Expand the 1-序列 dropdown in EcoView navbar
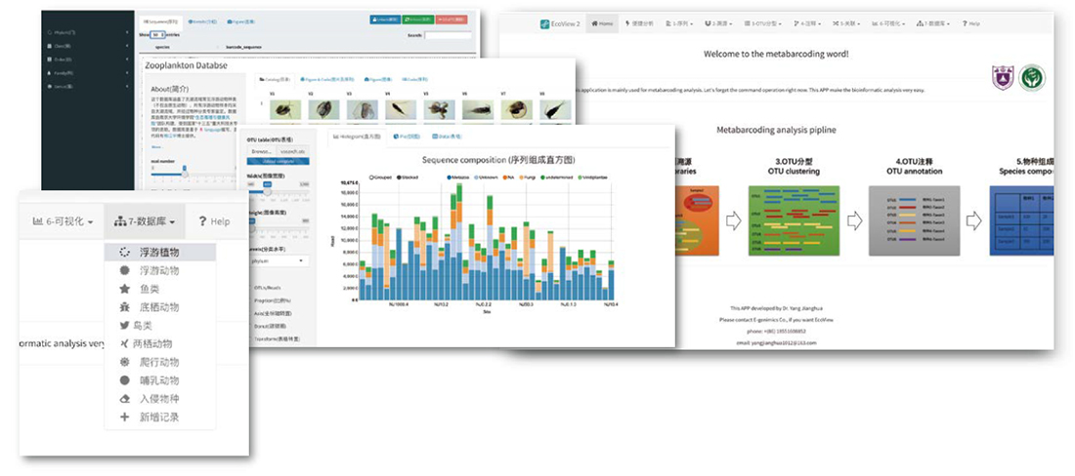 tap(679, 23)
